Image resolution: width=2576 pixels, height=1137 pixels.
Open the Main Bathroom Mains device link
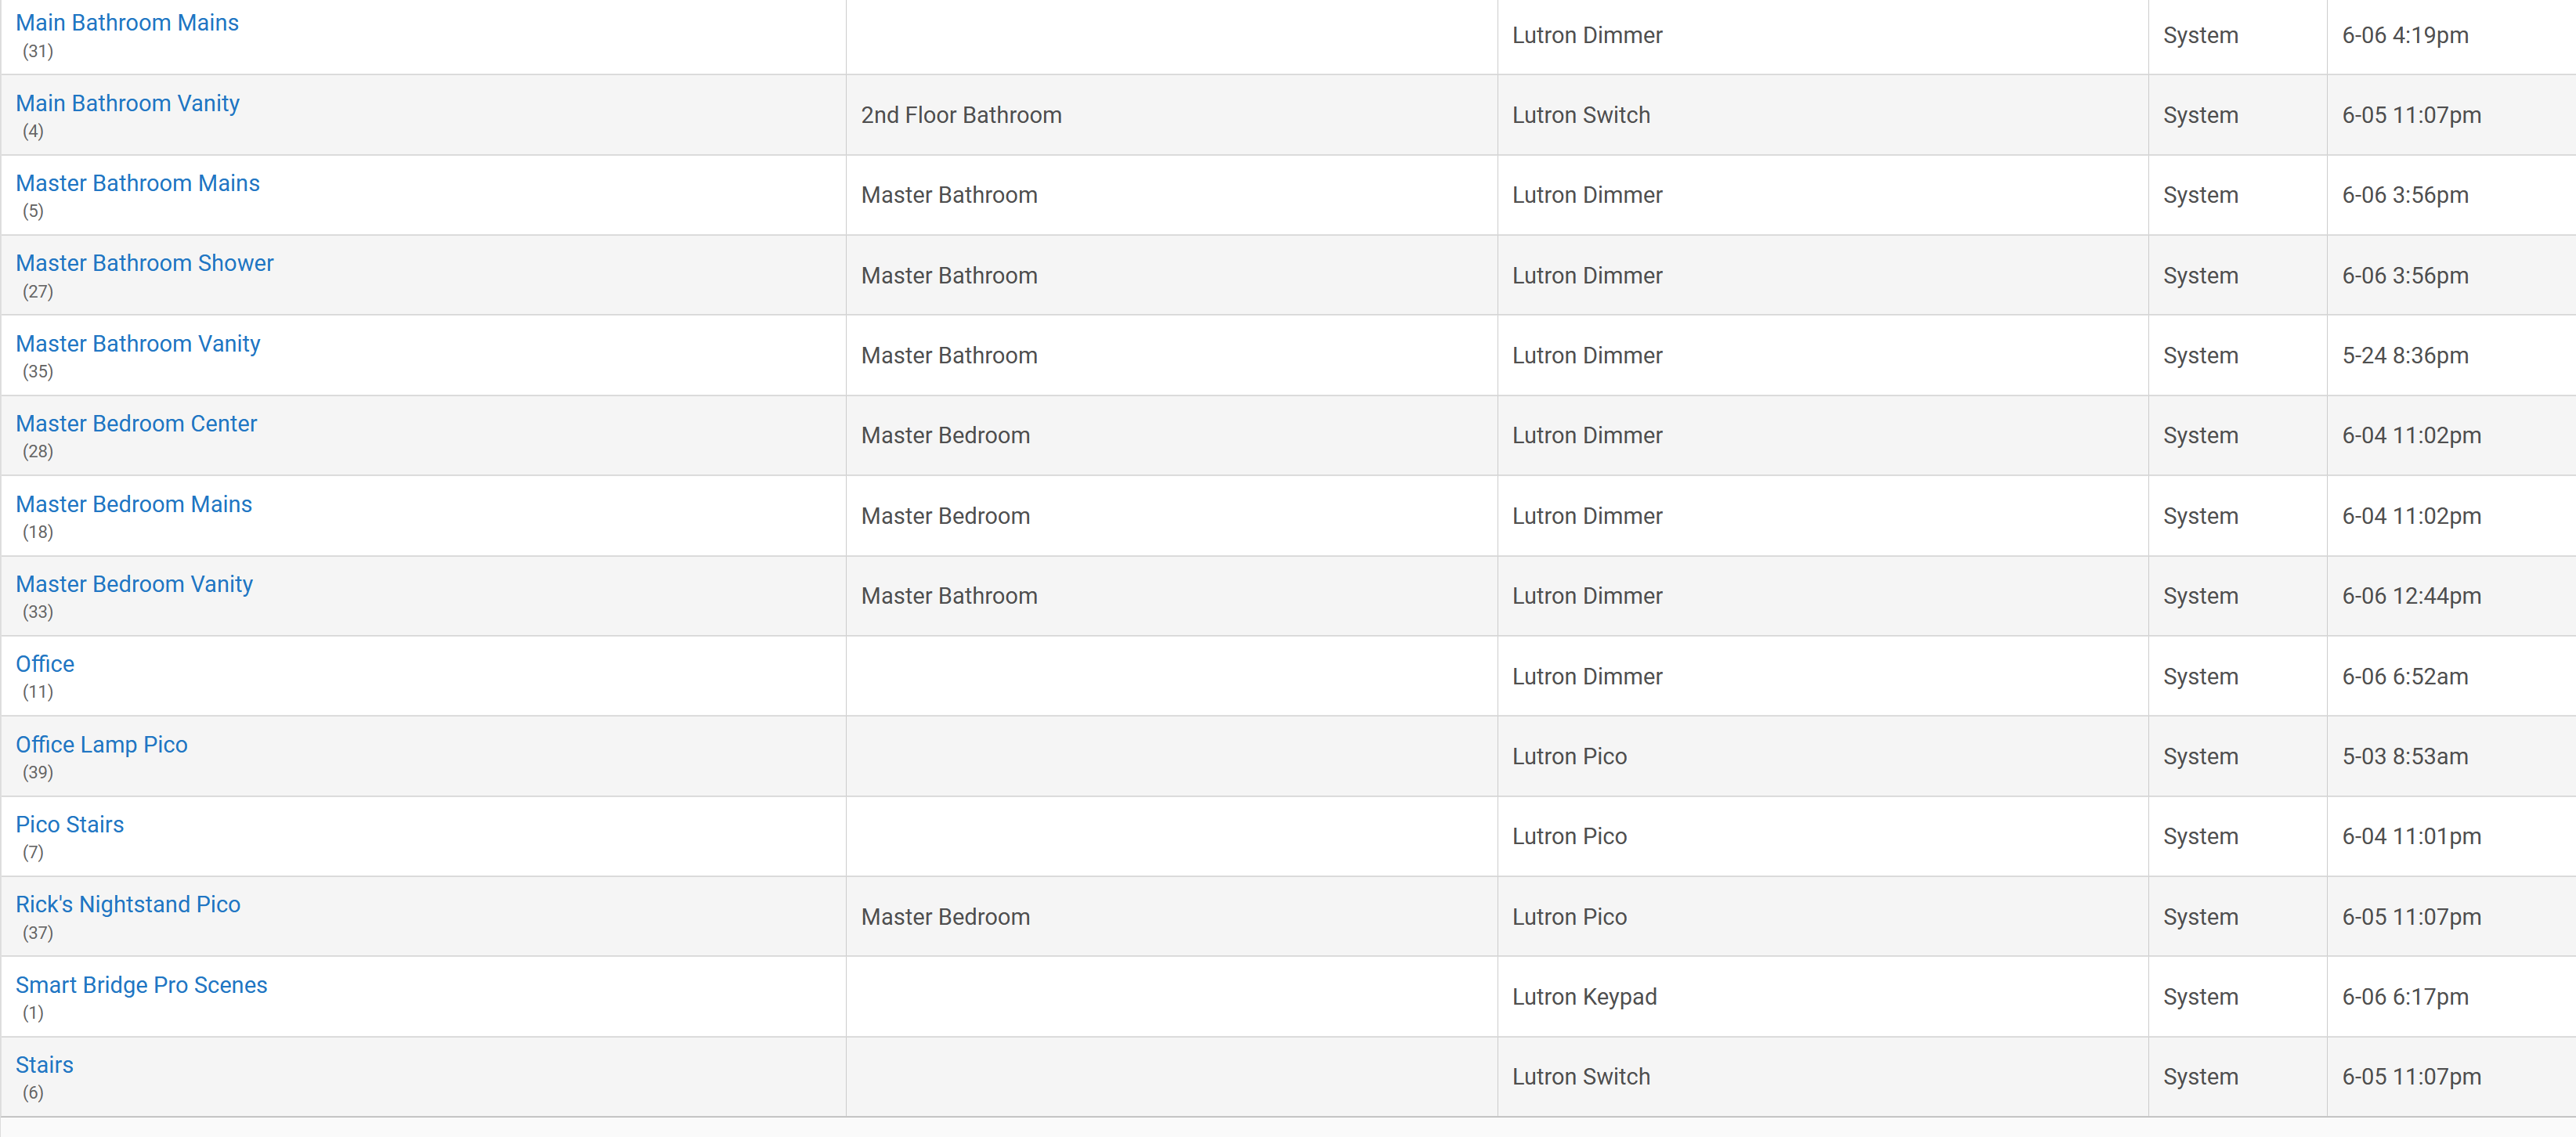tap(127, 23)
